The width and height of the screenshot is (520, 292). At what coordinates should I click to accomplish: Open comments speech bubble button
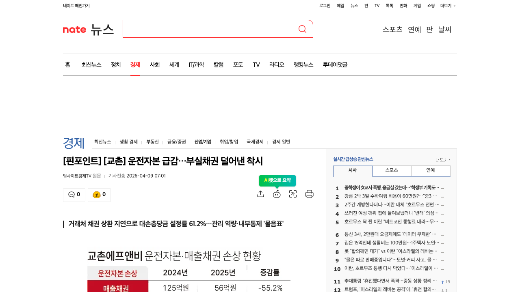pos(74,195)
